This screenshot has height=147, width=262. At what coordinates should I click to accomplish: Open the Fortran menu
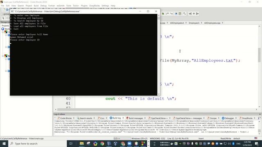[52, 6]
